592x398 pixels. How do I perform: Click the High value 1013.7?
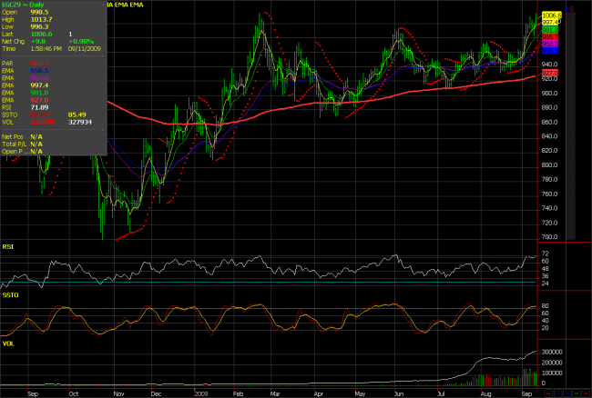(x=41, y=19)
